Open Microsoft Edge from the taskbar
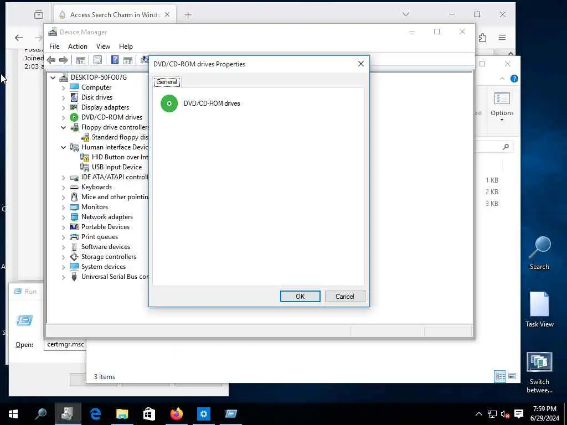This screenshot has height=425, width=567. click(95, 414)
